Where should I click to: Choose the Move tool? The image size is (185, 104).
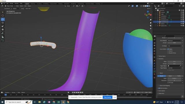pyautogui.click(x=3, y=19)
